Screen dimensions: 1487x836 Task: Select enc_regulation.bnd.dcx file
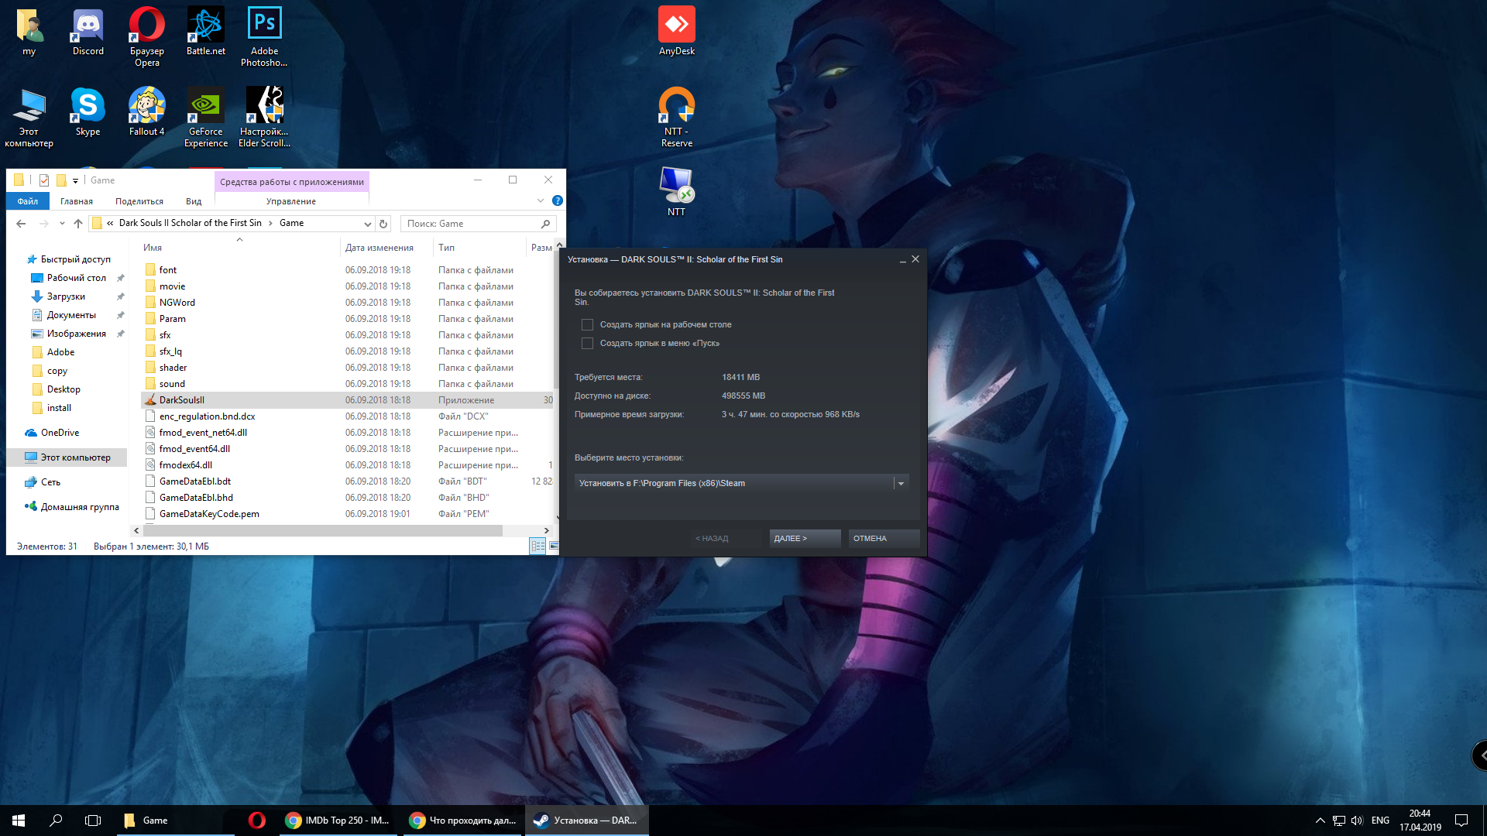click(x=347, y=416)
